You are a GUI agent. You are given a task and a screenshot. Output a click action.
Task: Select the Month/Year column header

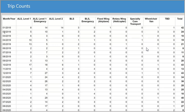coord(9,19)
